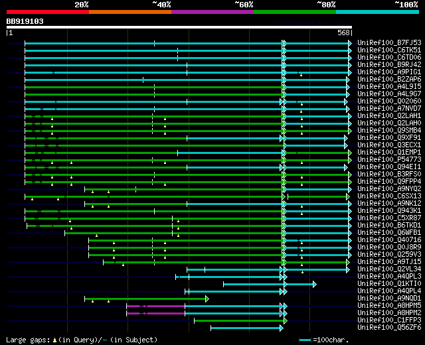
Task: Select the UniRef100_B7FJ53 hit label
Action: coord(389,42)
